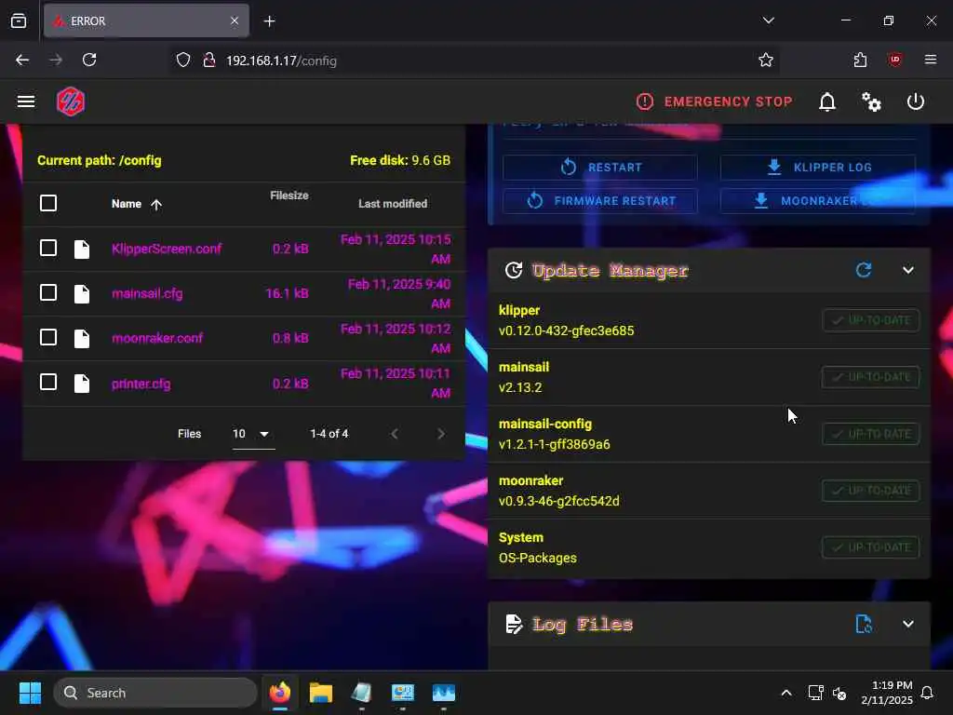Go to next files page
The height and width of the screenshot is (715, 953).
pos(441,434)
